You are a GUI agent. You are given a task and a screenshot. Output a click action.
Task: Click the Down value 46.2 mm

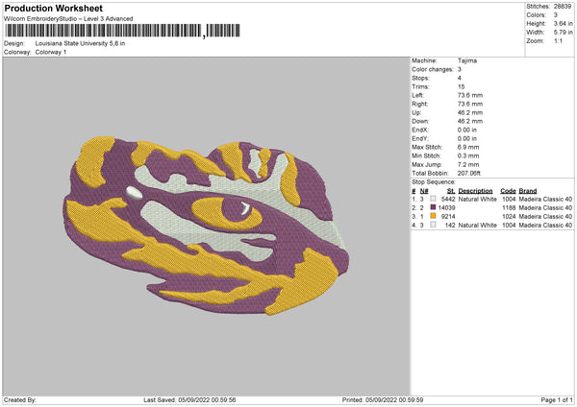(x=470, y=121)
